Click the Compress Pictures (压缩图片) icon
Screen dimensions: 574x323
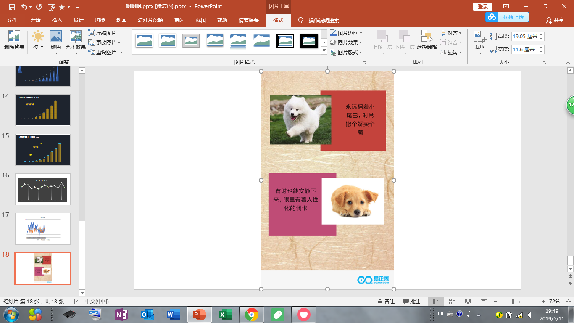pos(92,33)
